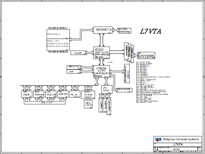Click the LAN RTL8100B block
Viewport: 205px width, 154px height.
click(51, 94)
